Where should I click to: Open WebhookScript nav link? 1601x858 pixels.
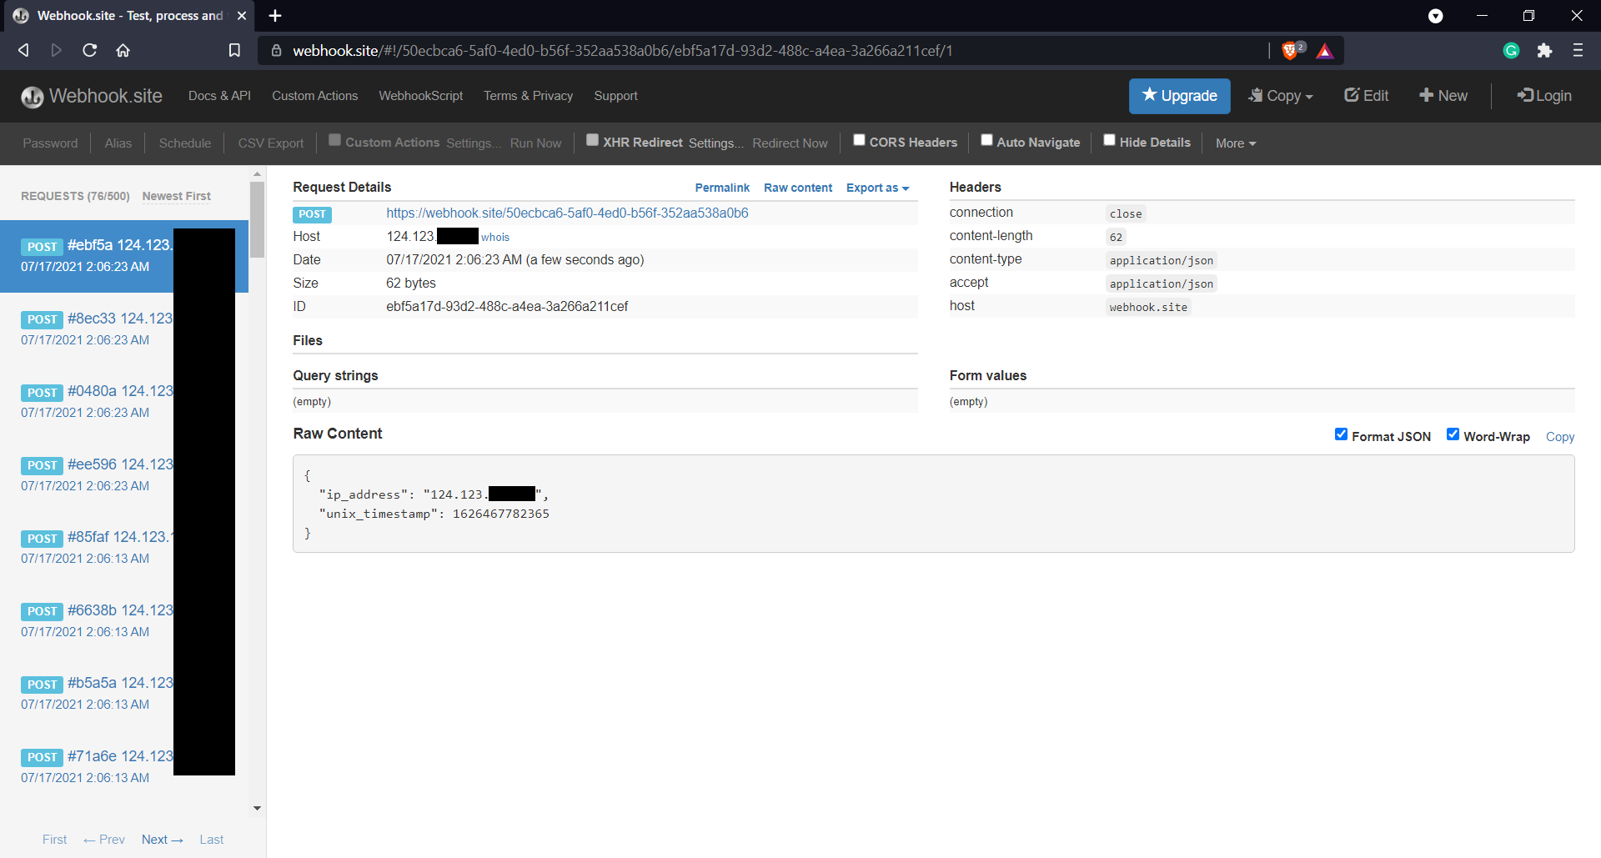pos(420,96)
